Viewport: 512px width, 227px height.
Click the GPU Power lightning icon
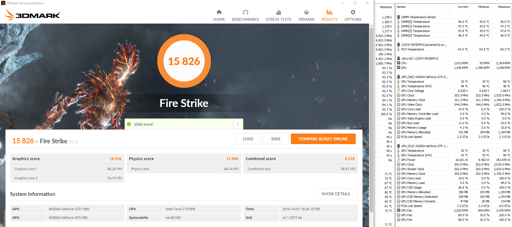(x=399, y=160)
